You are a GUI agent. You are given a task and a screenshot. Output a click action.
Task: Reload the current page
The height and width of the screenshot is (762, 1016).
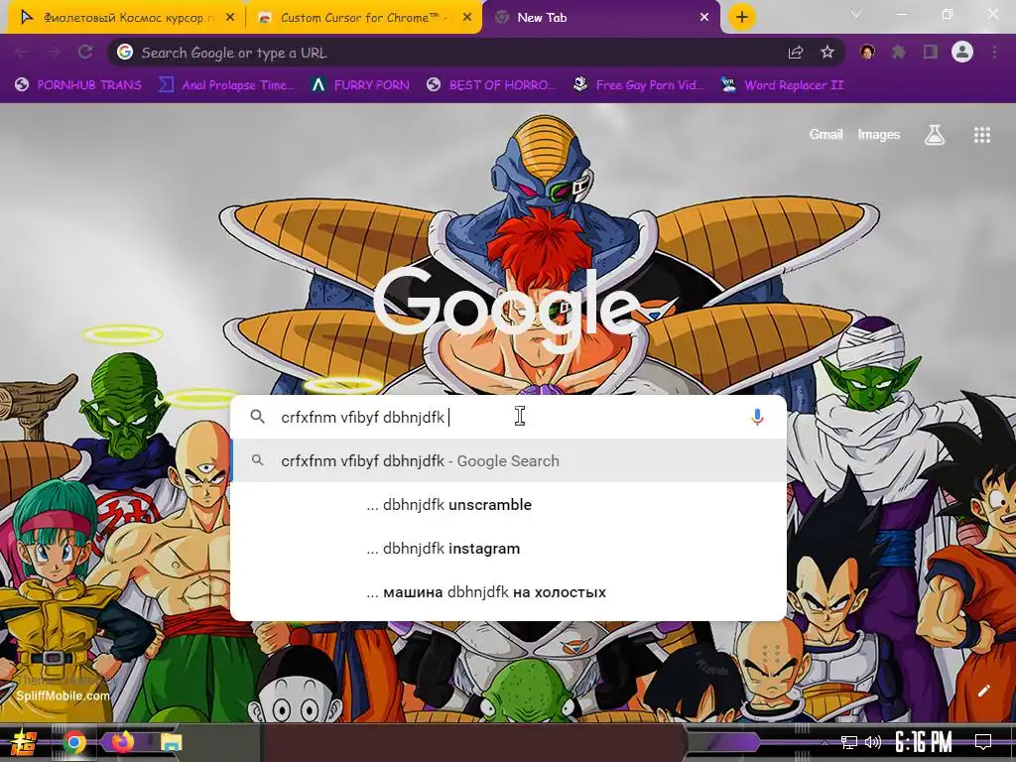pyautogui.click(x=85, y=53)
